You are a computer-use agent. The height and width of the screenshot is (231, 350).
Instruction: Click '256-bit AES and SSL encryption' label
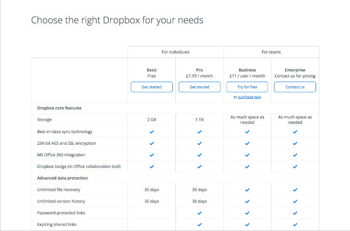coord(67,143)
